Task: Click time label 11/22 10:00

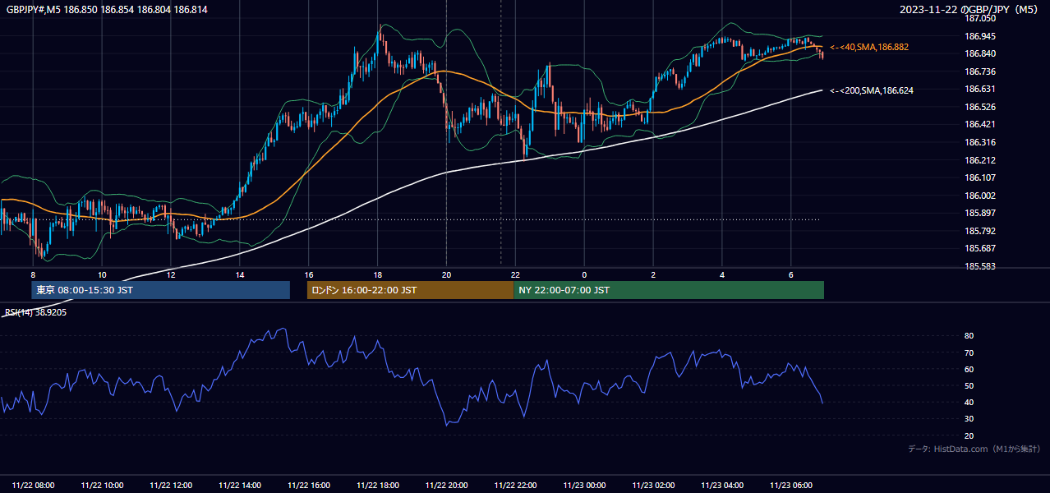Action: (103, 486)
